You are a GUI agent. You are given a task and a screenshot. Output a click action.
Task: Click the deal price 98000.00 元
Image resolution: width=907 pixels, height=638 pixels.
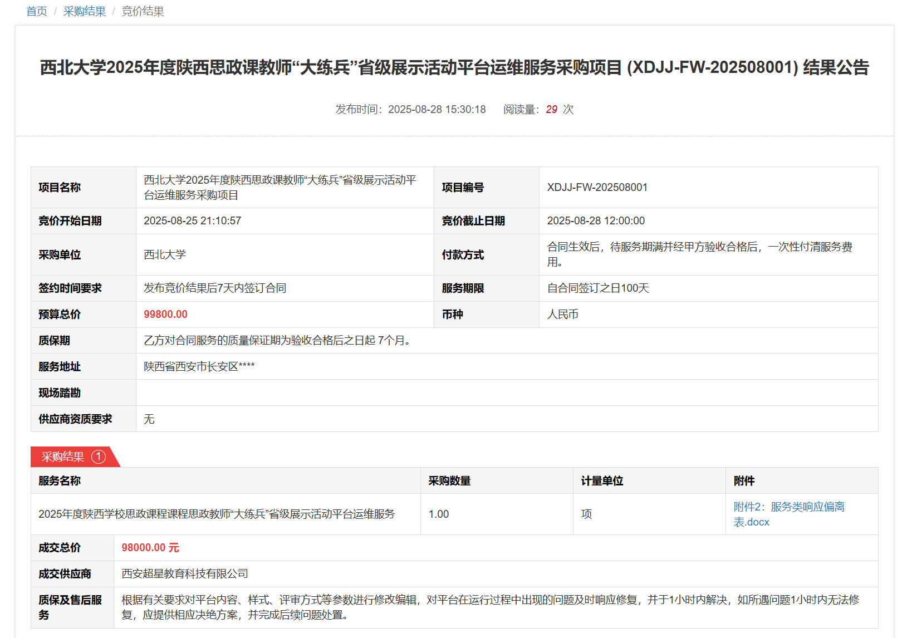[x=150, y=548]
